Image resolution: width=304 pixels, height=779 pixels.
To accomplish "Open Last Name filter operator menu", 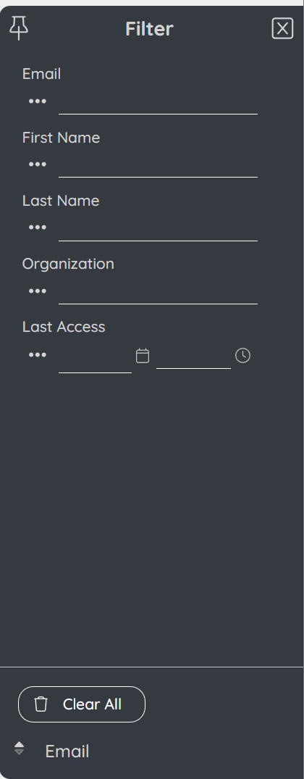I will (x=38, y=228).
